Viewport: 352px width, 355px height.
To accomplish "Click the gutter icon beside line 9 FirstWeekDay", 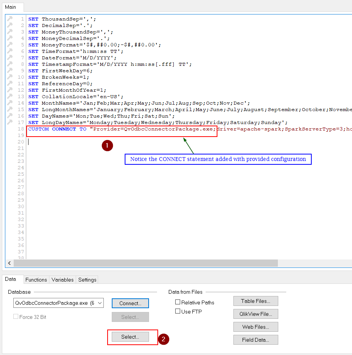I will pyautogui.click(x=10, y=70).
